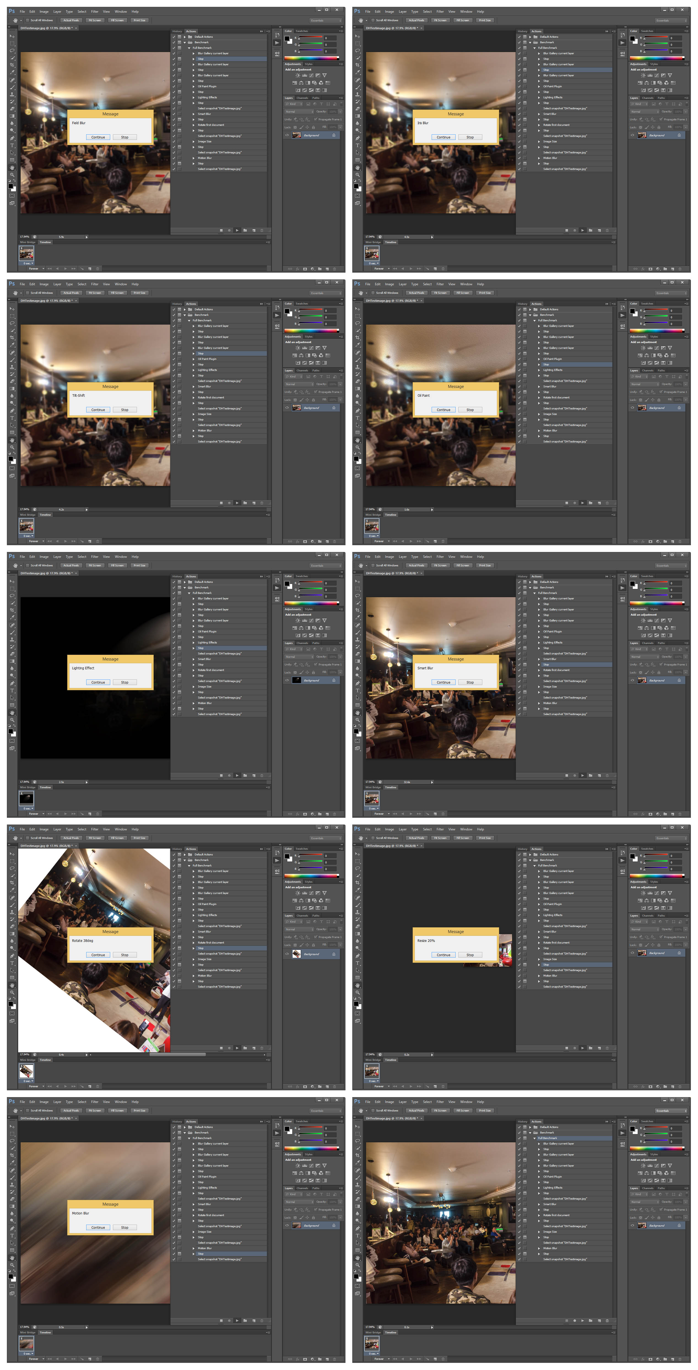The width and height of the screenshot is (698, 1370).
Task: Select the Eyedropper tool in the Rotate 38deg window
Action: point(12,890)
